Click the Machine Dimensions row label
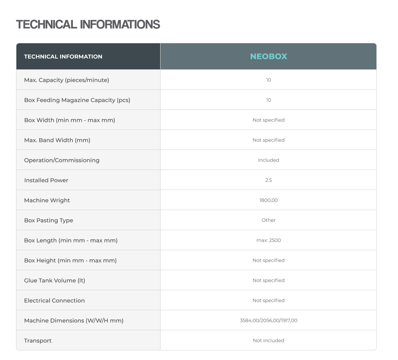This screenshot has height=360, width=398. pos(74,320)
